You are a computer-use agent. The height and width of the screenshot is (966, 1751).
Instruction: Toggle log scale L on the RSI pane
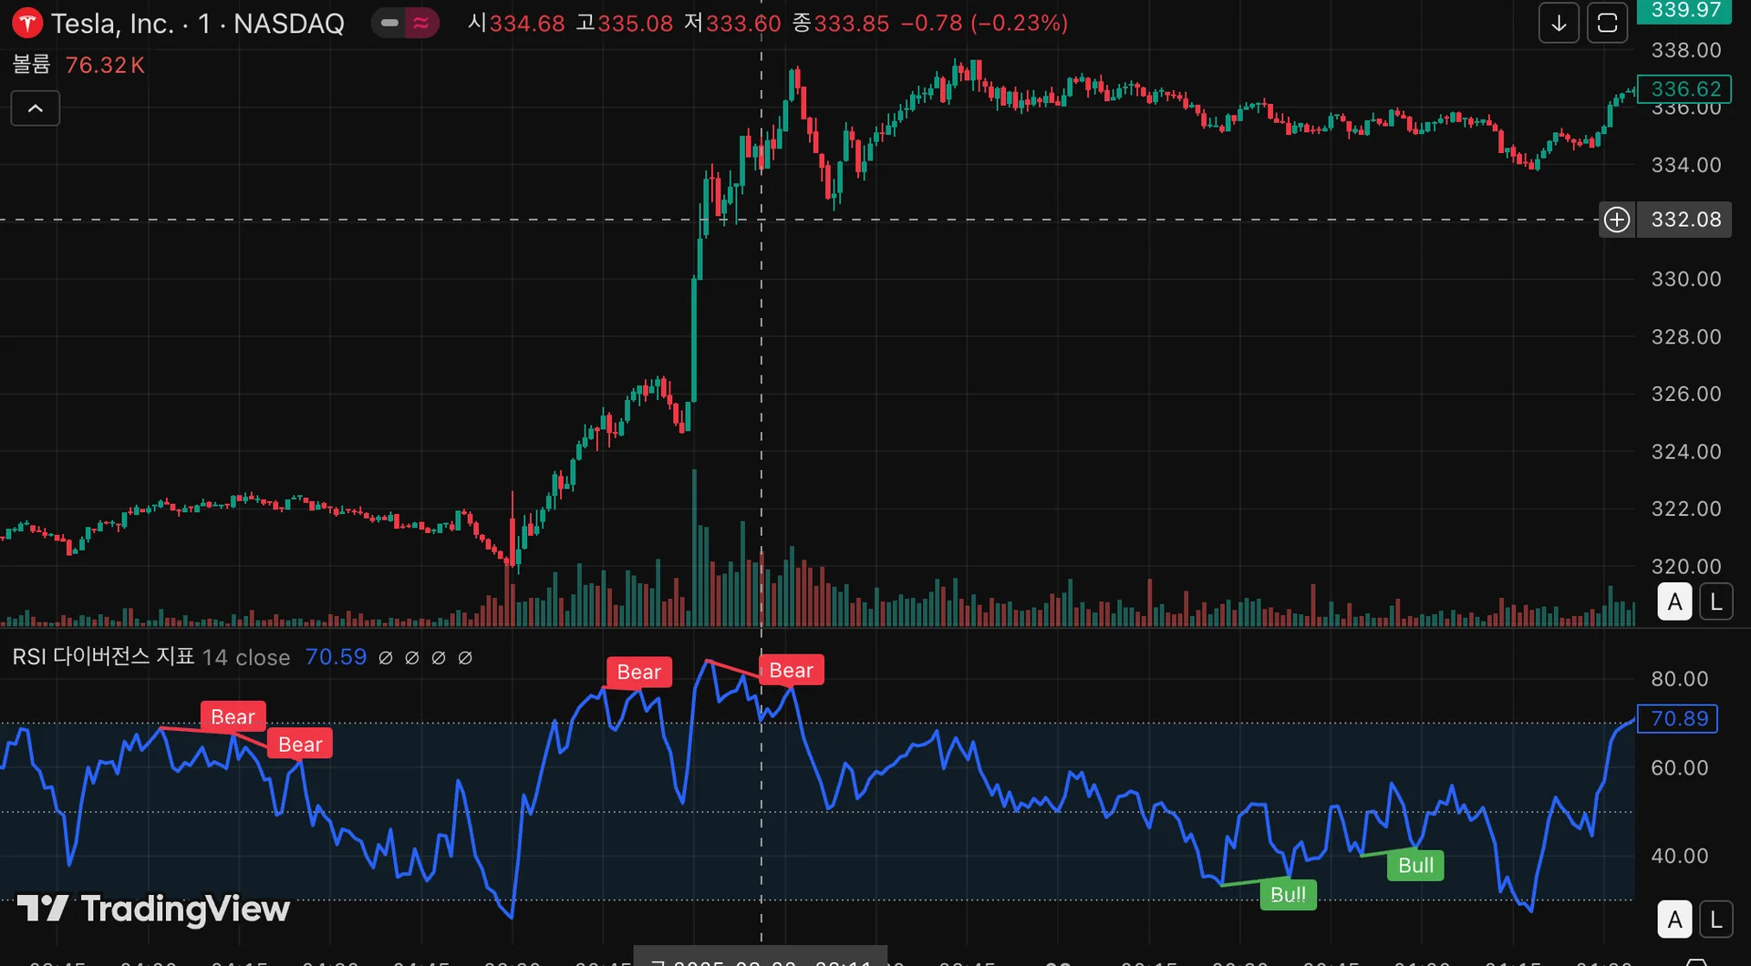coord(1716,920)
